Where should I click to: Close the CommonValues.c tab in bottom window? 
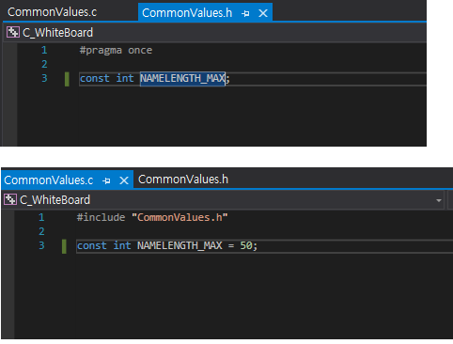point(124,180)
